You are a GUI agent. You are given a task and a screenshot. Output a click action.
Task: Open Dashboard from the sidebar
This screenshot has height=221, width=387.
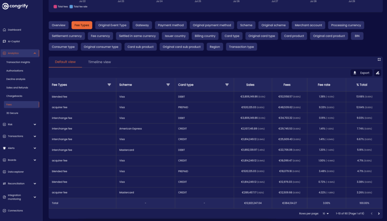[14, 30]
